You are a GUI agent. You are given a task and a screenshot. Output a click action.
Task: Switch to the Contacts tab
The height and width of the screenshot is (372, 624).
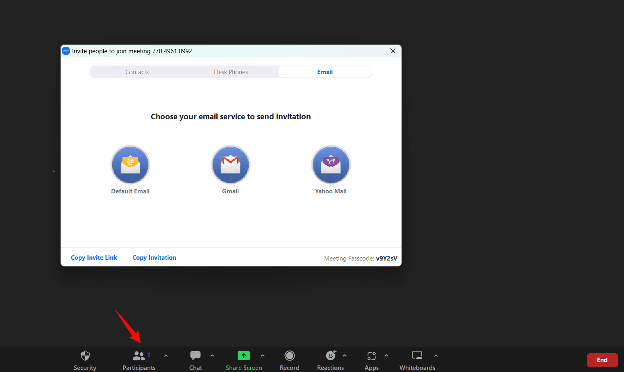(137, 72)
